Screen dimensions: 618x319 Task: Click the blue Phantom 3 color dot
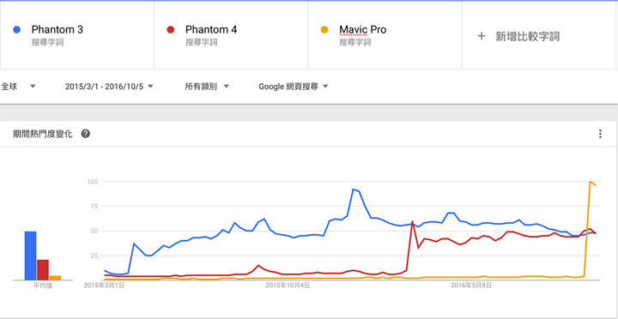16,29
